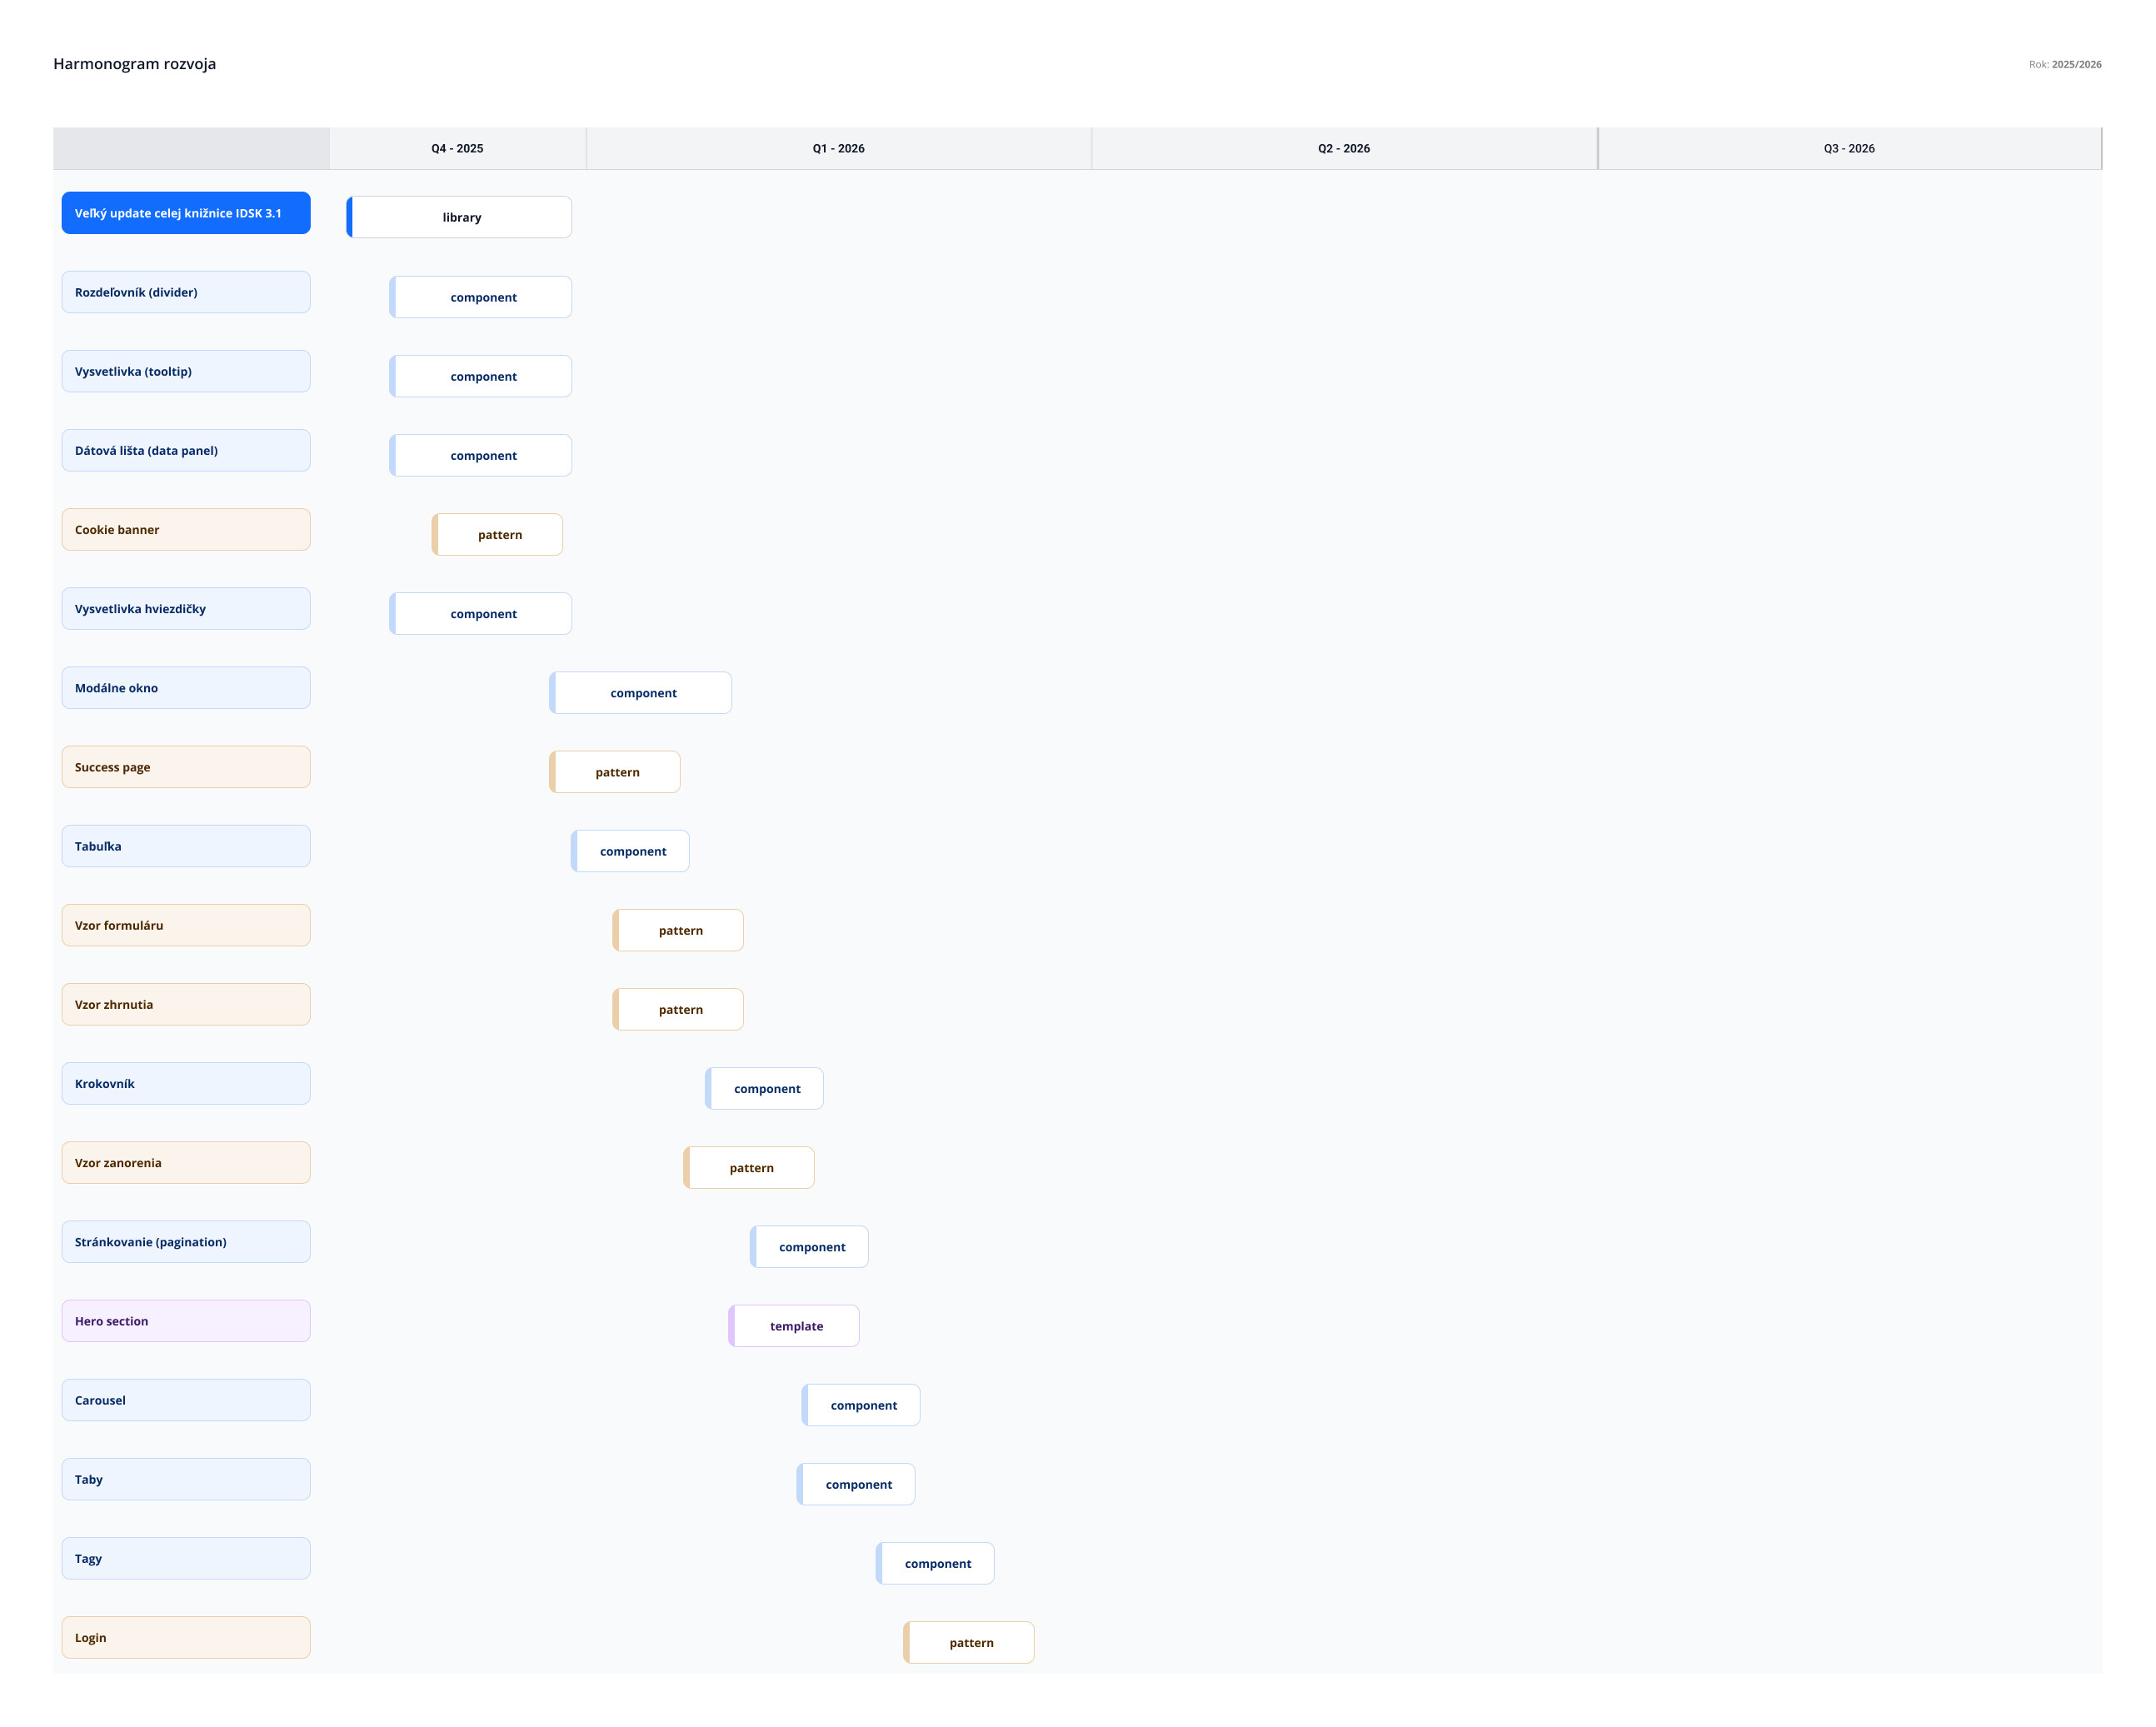Click the Q2 - 2026 quarter header
Viewport: 2156px width, 1727px height.
(1343, 148)
